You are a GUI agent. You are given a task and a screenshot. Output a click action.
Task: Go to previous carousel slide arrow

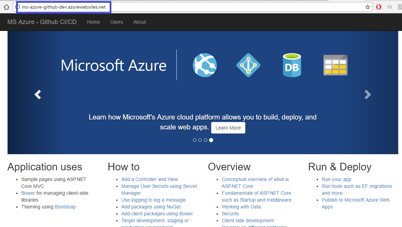click(38, 94)
